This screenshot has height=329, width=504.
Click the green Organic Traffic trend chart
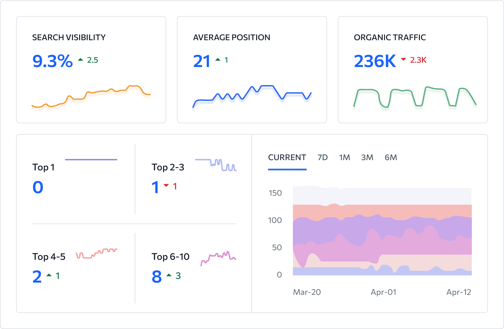(x=415, y=97)
